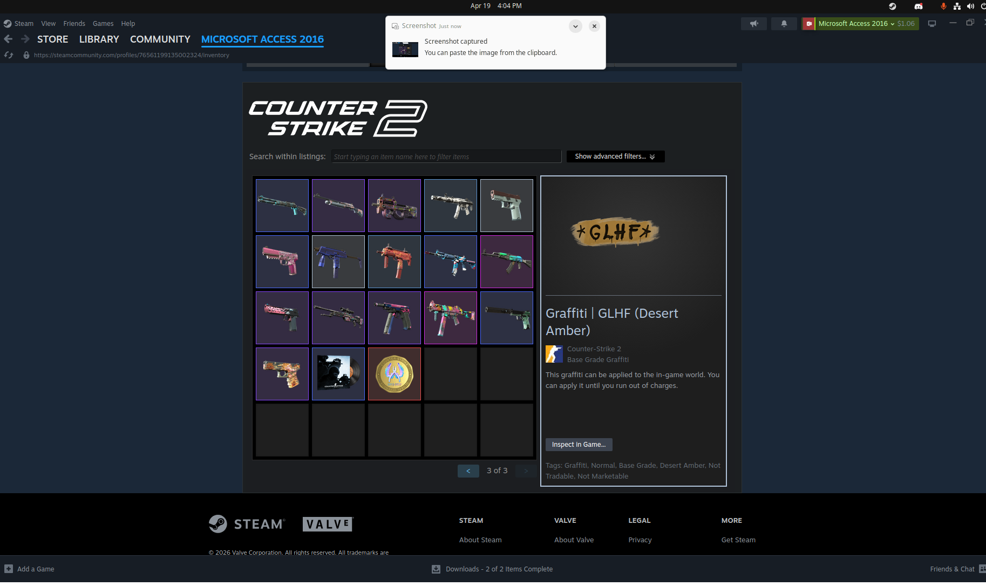Viewport: 986px width, 586px height.
Task: Go to previous inventory page
Action: pyautogui.click(x=468, y=471)
